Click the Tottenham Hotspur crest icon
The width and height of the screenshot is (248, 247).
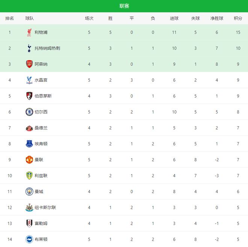tap(29, 48)
